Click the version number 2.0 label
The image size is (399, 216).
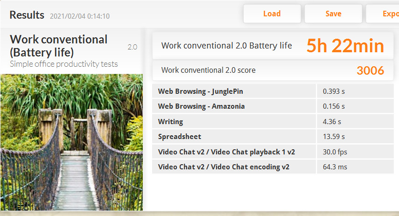[x=133, y=47]
